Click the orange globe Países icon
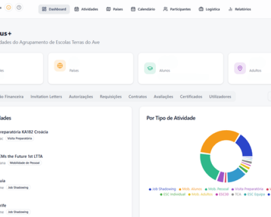 click(60, 66)
